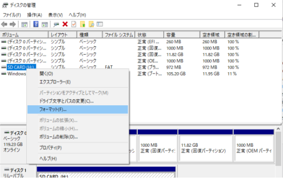The image size is (283, 178).
Task: Choose プロパティ(P) from context menu
Action: pos(78,148)
